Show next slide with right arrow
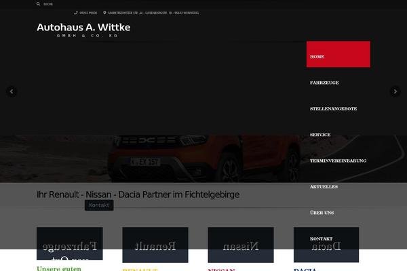The image size is (407, 271). coord(395,91)
